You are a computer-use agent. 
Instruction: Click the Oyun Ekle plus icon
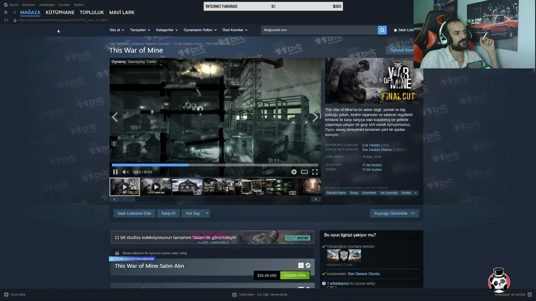(x=6, y=294)
